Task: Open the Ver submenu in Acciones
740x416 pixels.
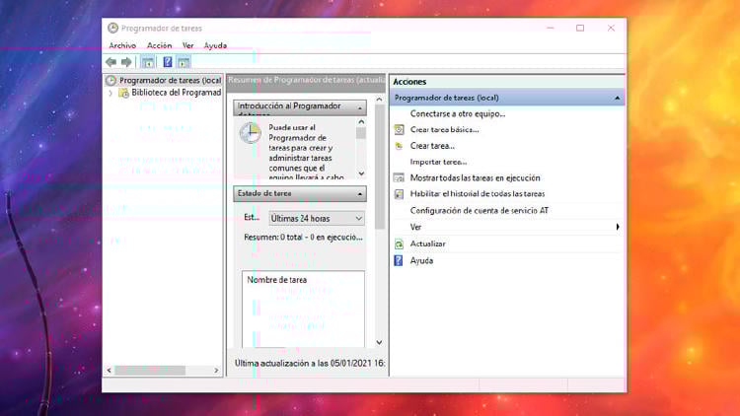Action: 618,227
